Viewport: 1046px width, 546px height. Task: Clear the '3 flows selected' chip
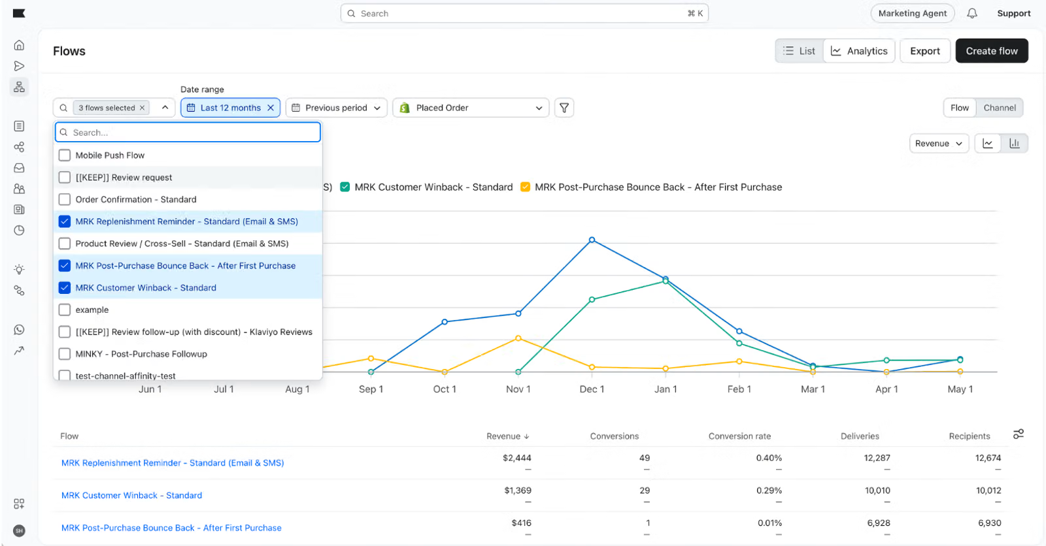point(142,108)
